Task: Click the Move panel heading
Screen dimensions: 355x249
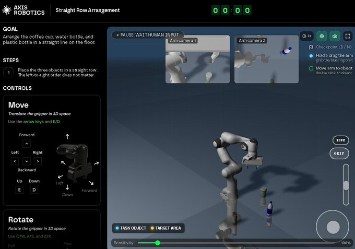Action: (18, 105)
